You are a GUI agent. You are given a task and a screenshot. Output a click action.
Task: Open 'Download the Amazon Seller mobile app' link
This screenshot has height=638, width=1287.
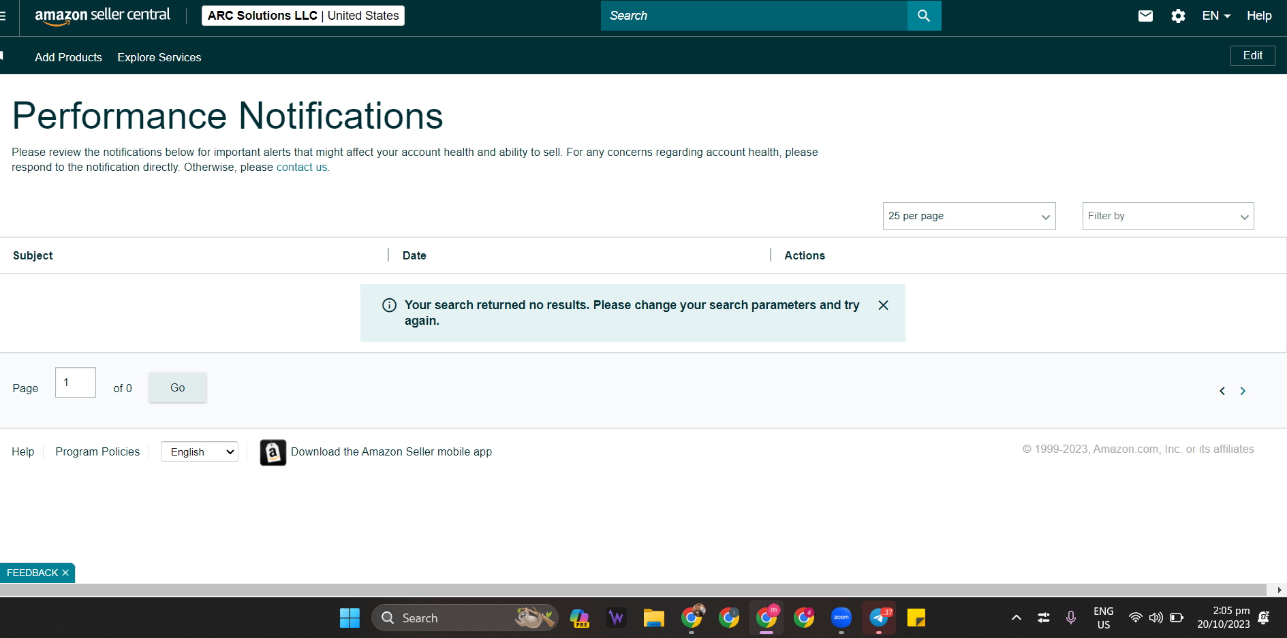(391, 451)
